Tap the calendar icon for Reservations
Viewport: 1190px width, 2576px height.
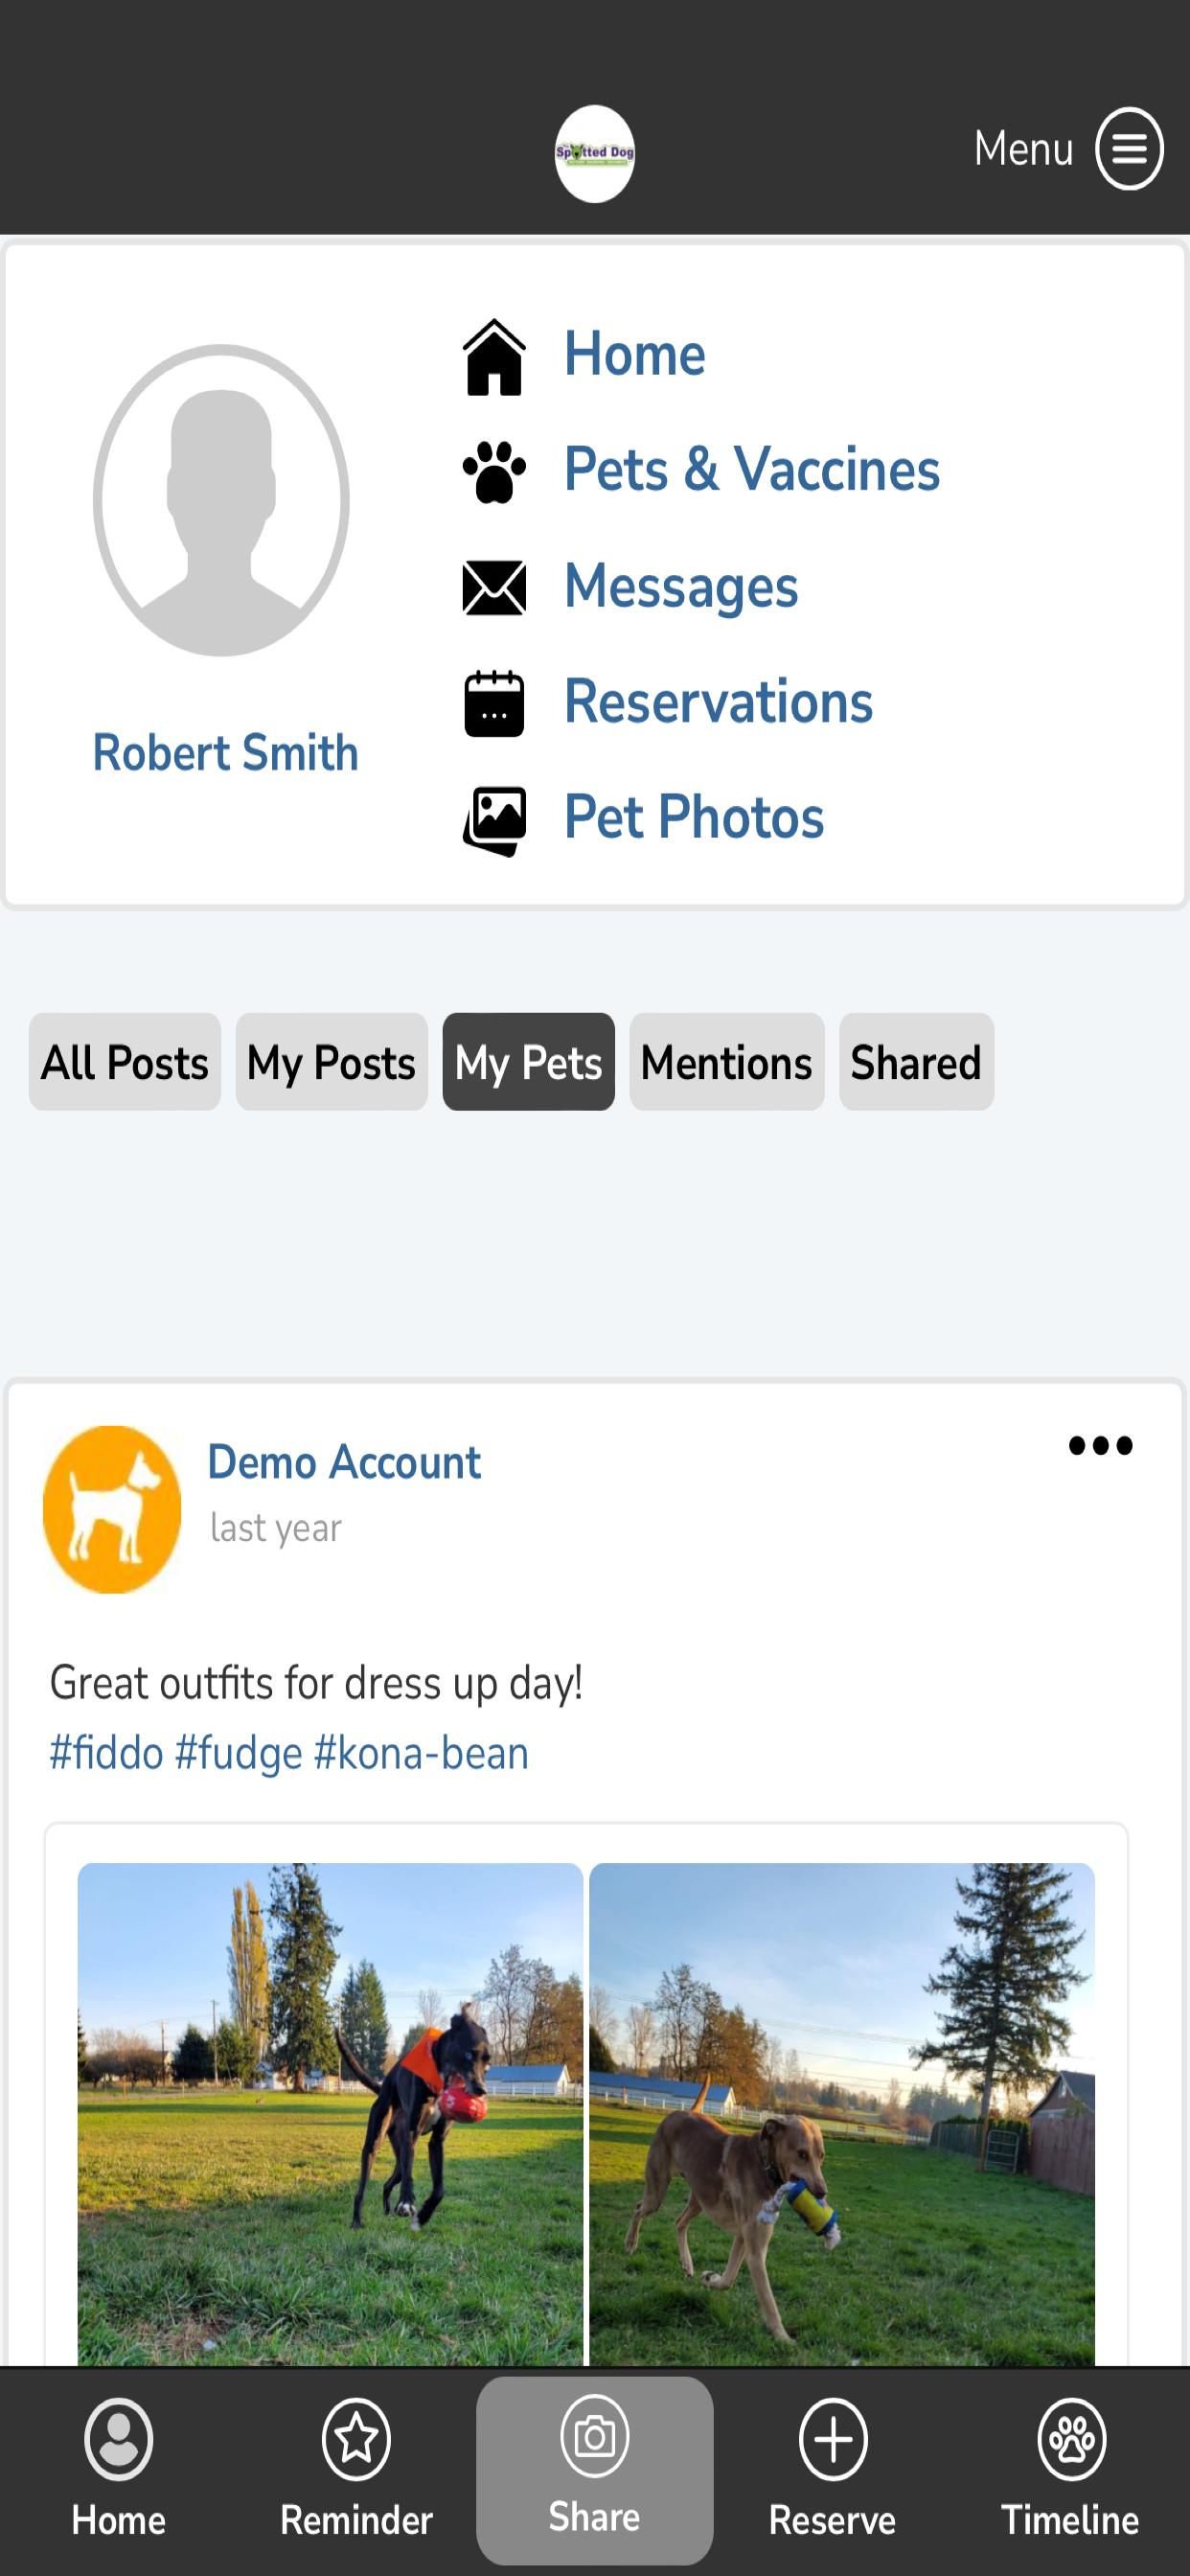click(x=494, y=703)
